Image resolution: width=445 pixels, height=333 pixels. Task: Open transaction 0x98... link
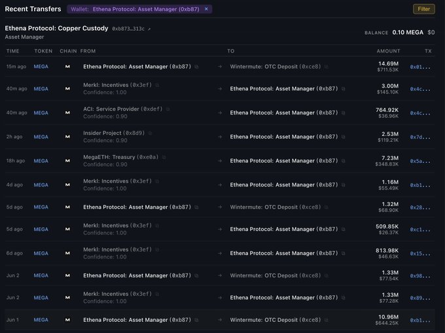pos(420,275)
